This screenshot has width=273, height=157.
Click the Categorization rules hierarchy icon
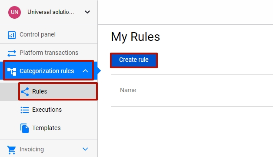point(12,71)
